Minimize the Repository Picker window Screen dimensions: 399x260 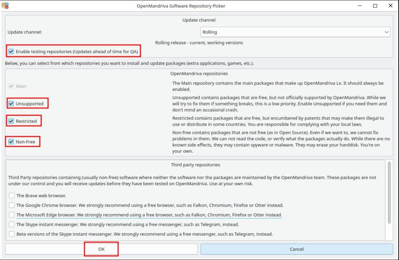tap(360, 5)
